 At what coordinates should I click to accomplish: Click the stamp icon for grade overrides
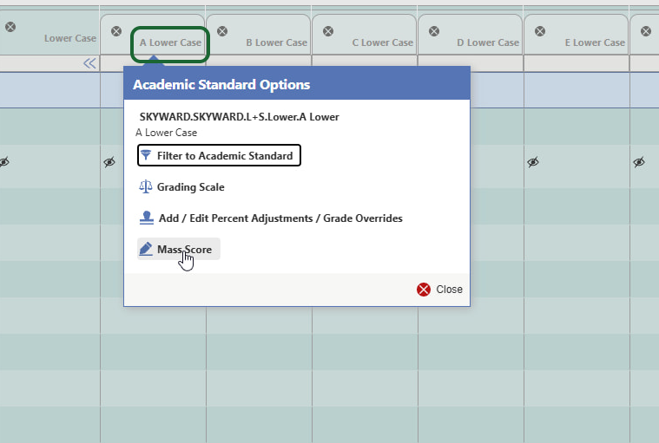pos(146,218)
